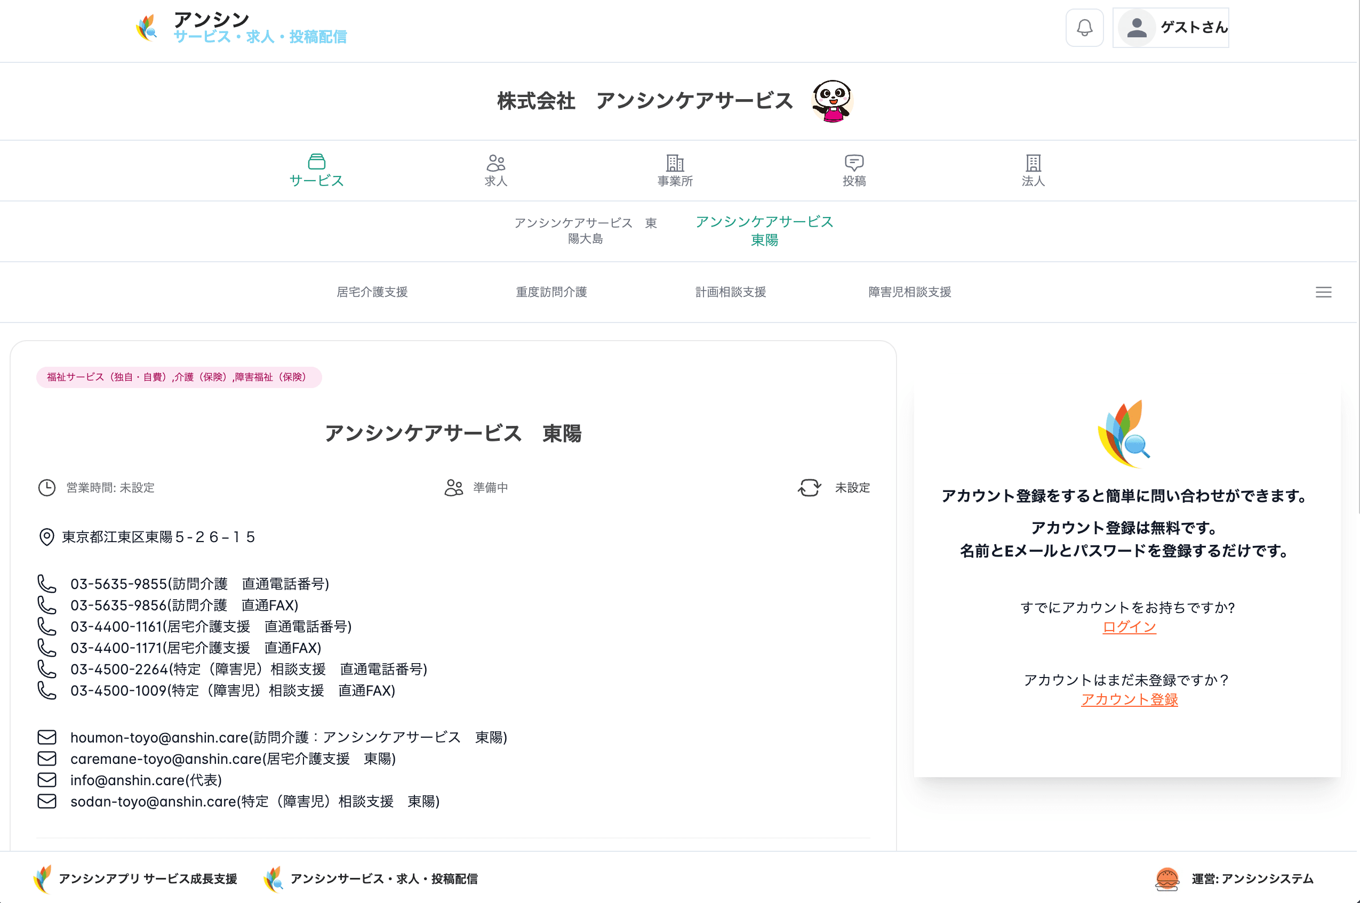Click the burger icon beside 運営
This screenshot has width=1360, height=903.
[x=1167, y=879]
